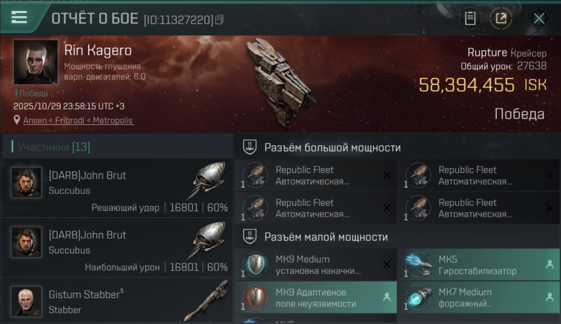Open the hamburger menu in the header

[19, 18]
